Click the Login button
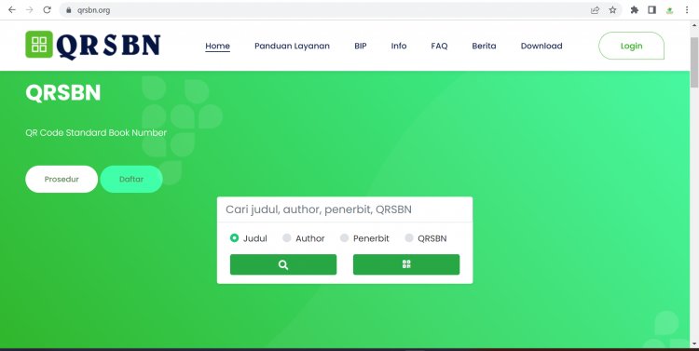Screen dimensions: 699x351 (631, 46)
